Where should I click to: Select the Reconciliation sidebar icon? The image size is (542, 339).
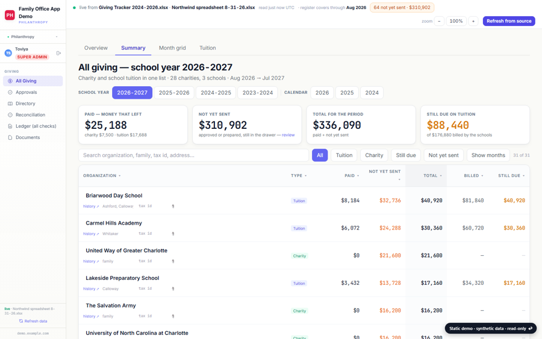point(10,115)
